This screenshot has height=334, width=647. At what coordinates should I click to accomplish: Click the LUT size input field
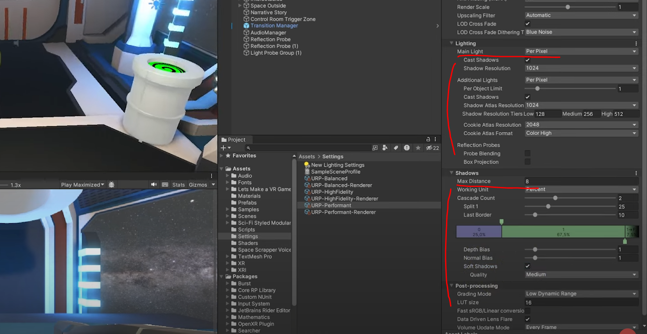(581, 303)
